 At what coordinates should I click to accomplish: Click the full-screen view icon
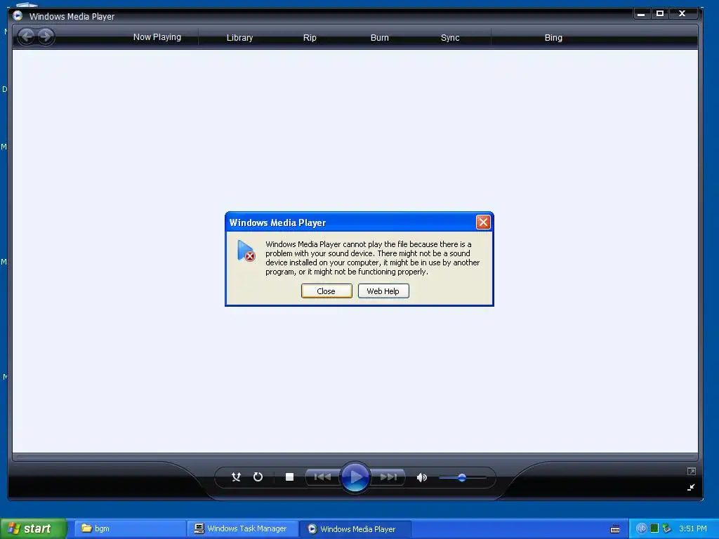[692, 471]
